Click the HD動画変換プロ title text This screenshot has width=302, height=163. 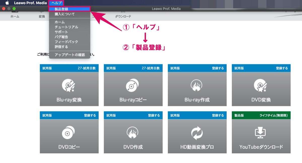197,147
